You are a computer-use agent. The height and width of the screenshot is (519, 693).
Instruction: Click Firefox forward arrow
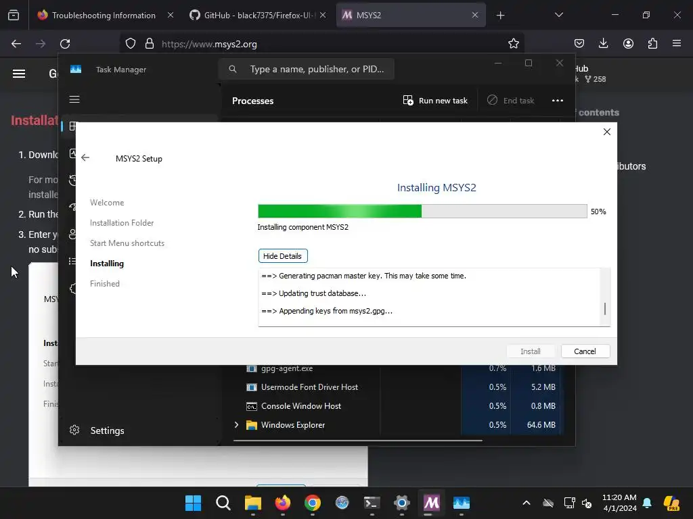(x=41, y=44)
